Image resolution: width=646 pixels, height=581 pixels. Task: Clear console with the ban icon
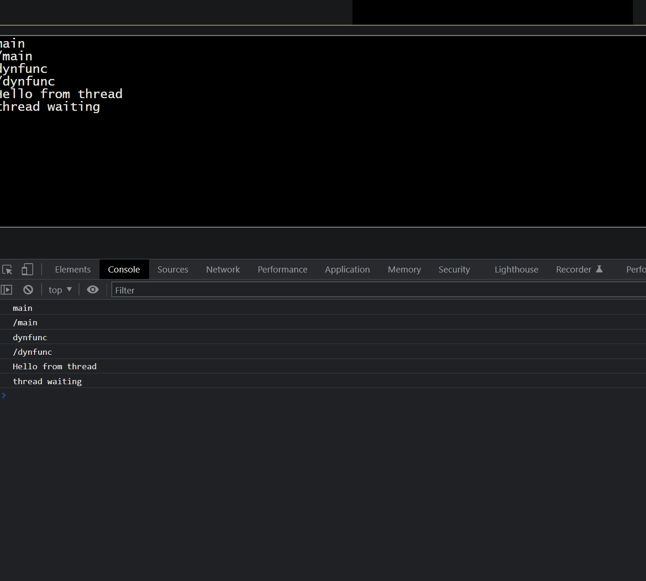[28, 290]
